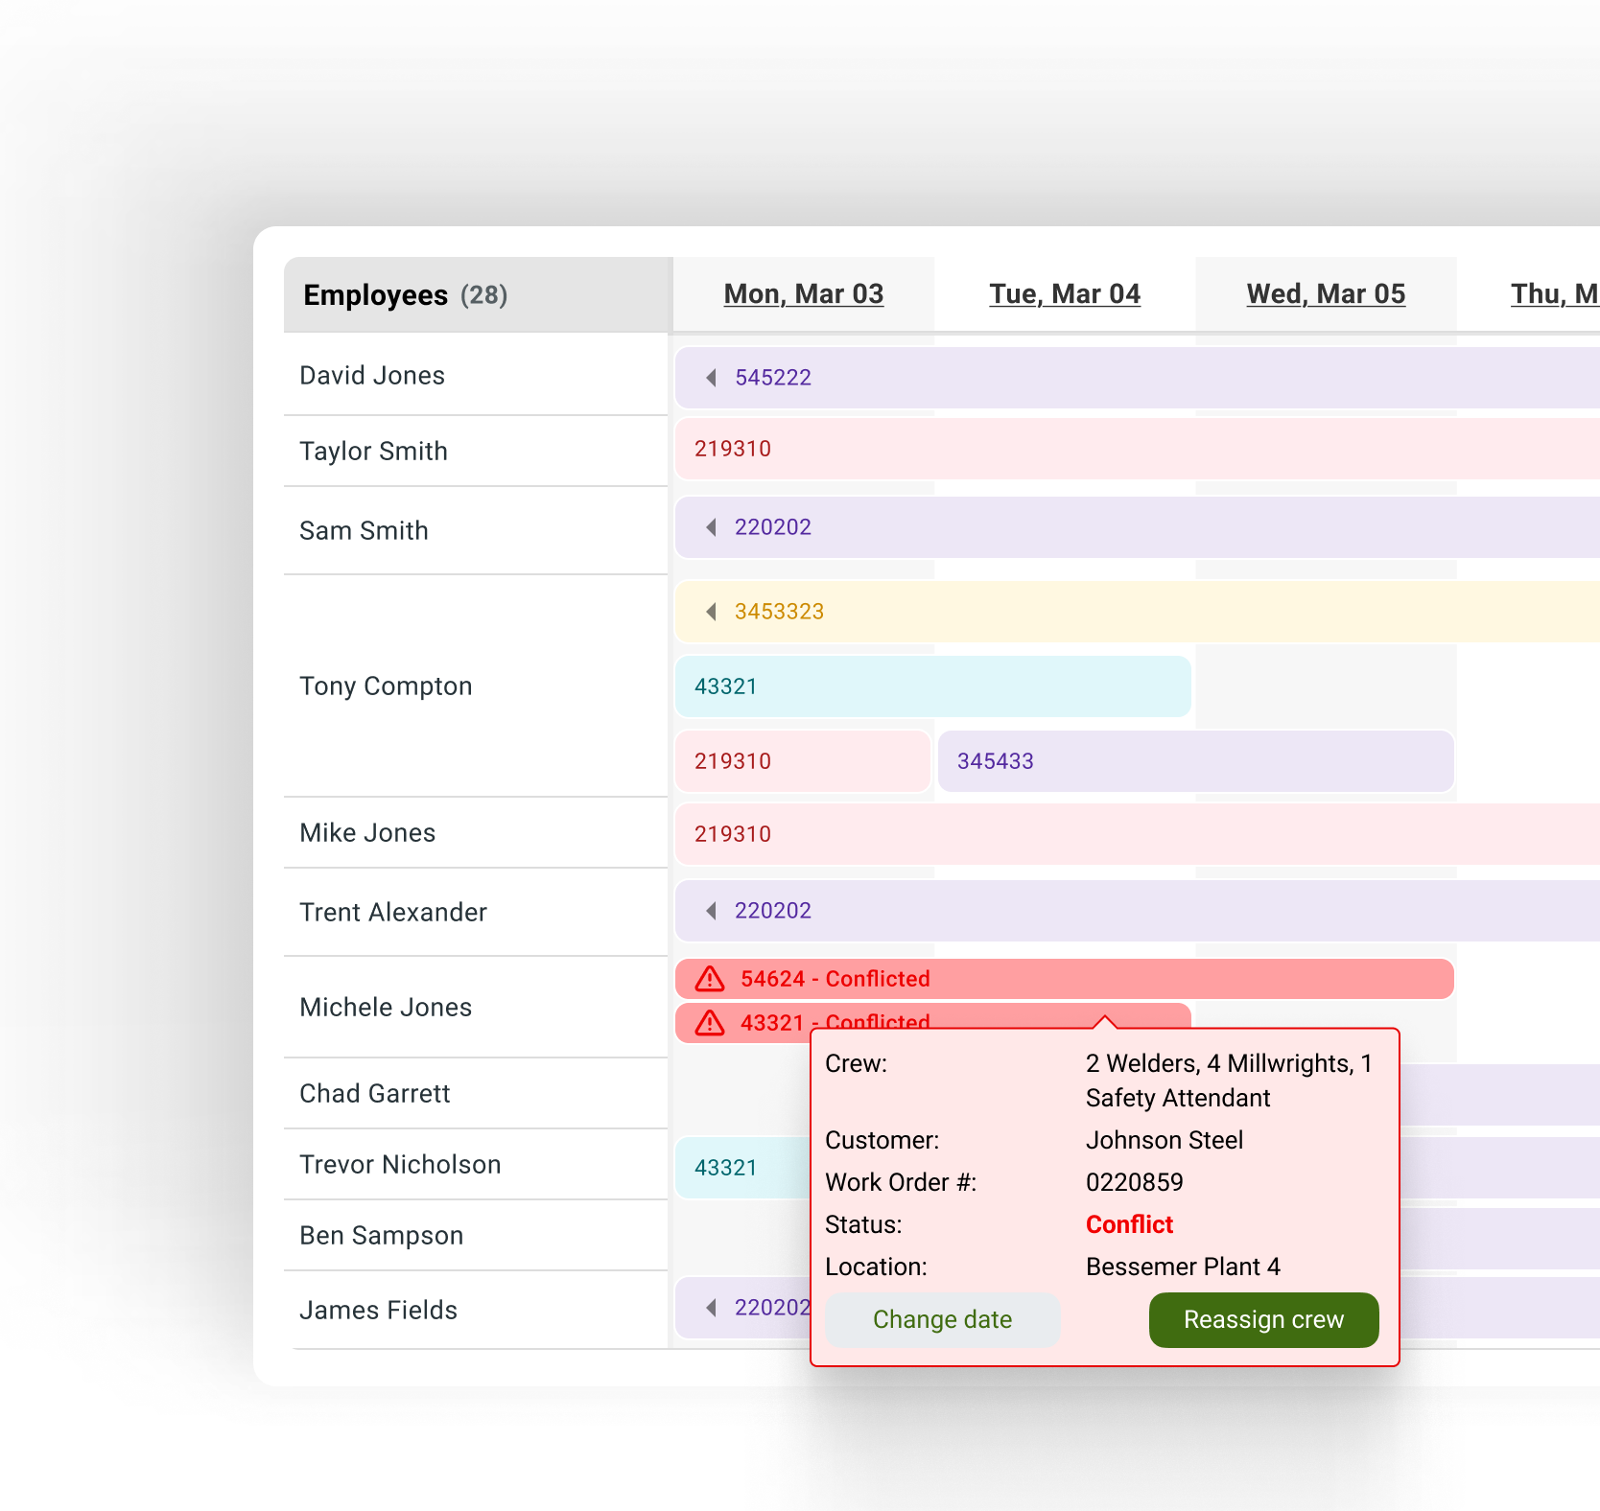Image resolution: width=1600 pixels, height=1511 pixels.
Task: Open the Tue, Mar 04 column header
Action: [x=1065, y=293]
